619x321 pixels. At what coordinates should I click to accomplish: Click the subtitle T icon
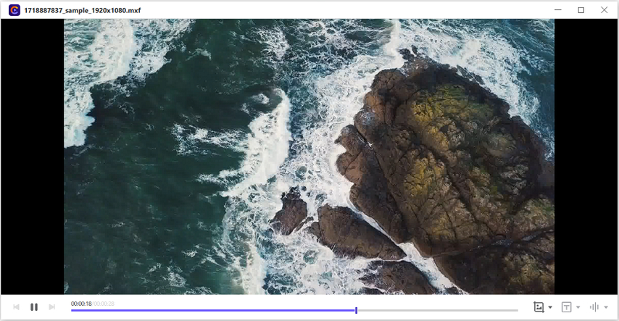[567, 307]
